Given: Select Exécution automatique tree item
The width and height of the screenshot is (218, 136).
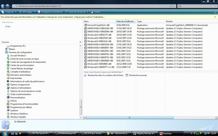Looking at the screenshot, I should (21, 75).
